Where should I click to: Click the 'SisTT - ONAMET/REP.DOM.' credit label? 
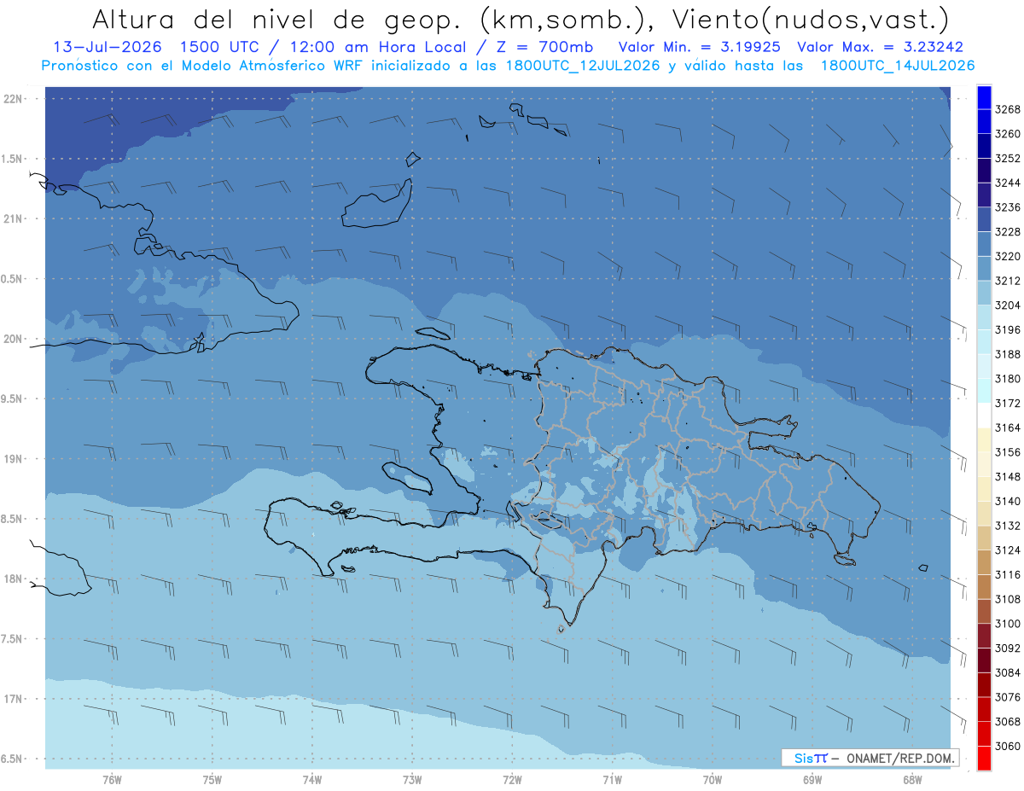coord(870,758)
